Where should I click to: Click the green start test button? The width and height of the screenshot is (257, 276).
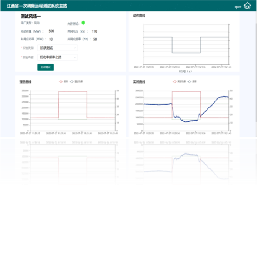point(45,67)
